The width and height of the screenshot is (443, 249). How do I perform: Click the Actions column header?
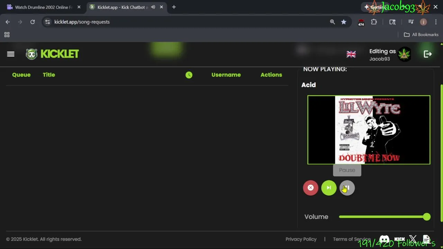271,75
